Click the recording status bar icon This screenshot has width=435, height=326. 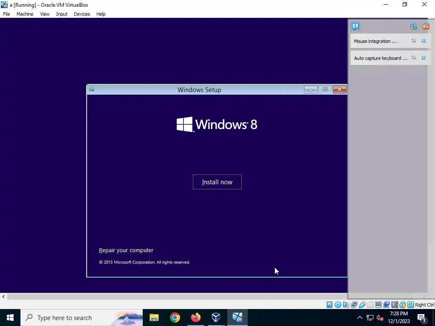pos(386,305)
